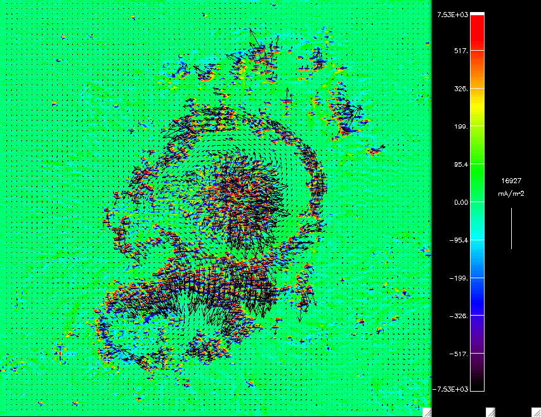Select the 326. color bar label

click(461, 89)
